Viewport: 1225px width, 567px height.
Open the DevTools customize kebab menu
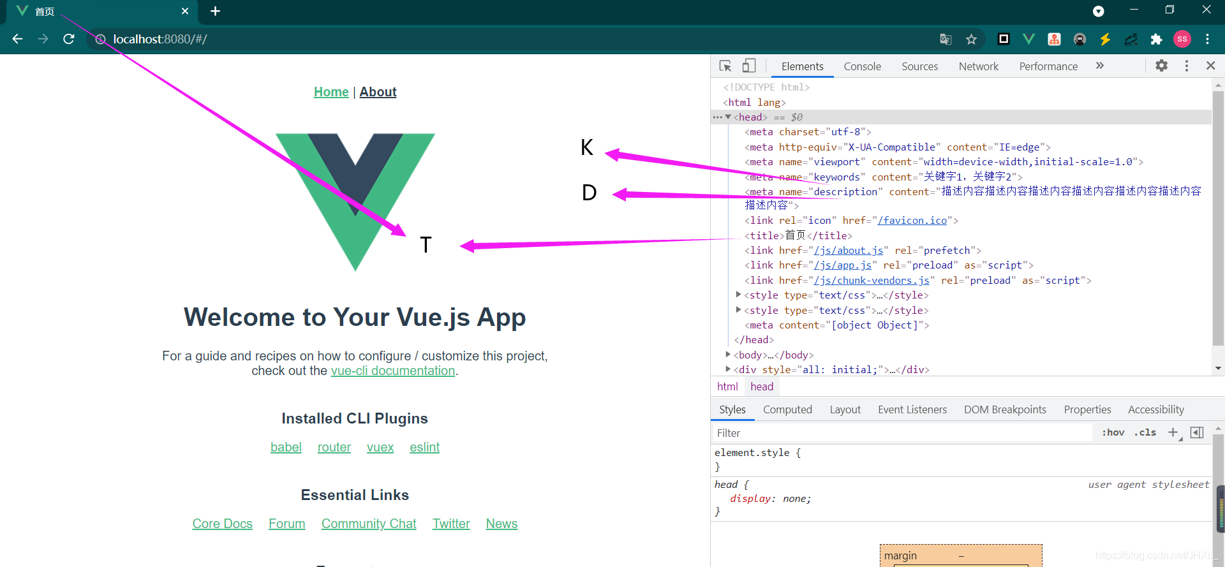pos(1187,66)
